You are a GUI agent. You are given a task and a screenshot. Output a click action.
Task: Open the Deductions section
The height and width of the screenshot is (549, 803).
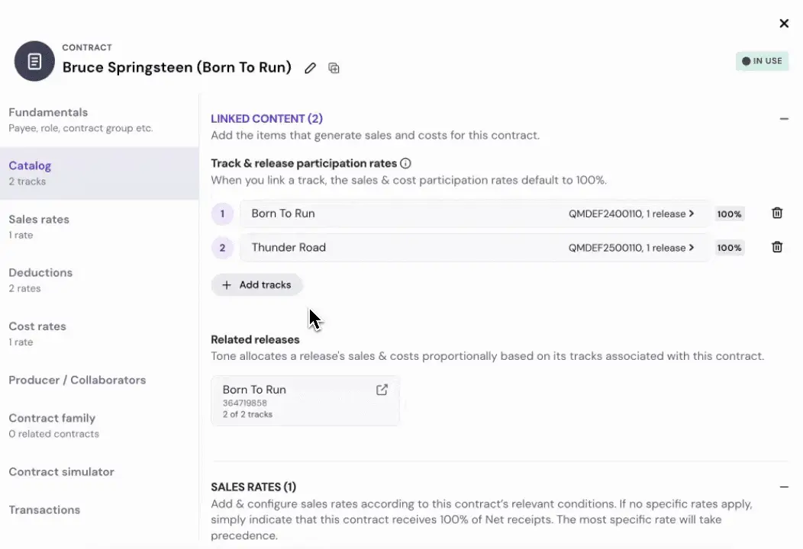click(x=99, y=280)
